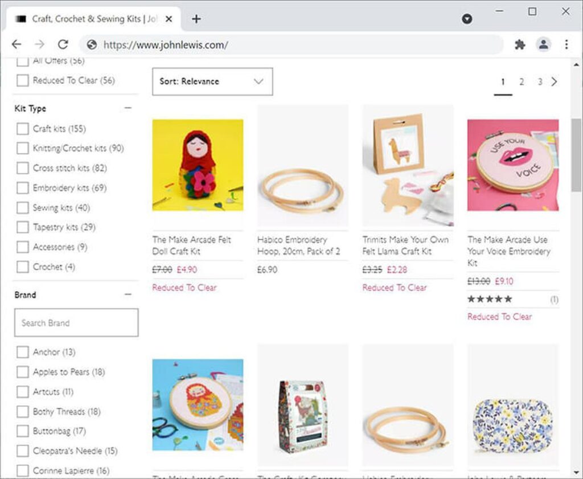Click the forward navigation arrow
Image resolution: width=583 pixels, height=479 pixels.
(x=39, y=44)
